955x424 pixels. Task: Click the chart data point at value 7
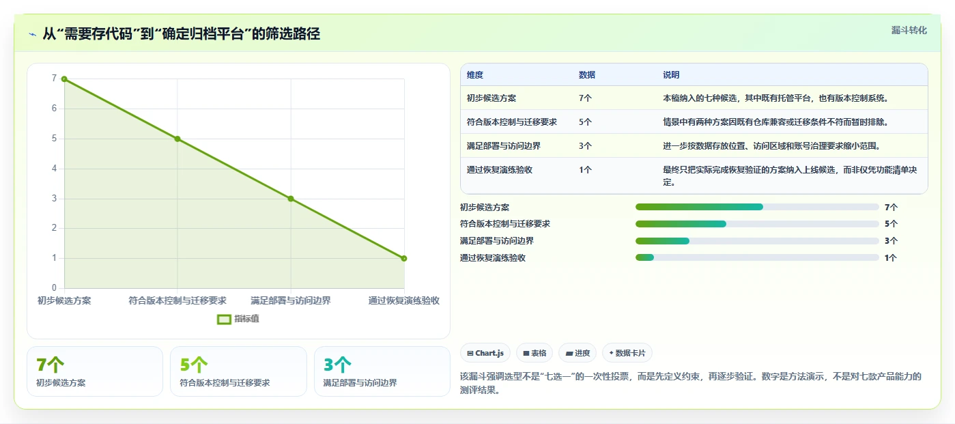[x=64, y=79]
